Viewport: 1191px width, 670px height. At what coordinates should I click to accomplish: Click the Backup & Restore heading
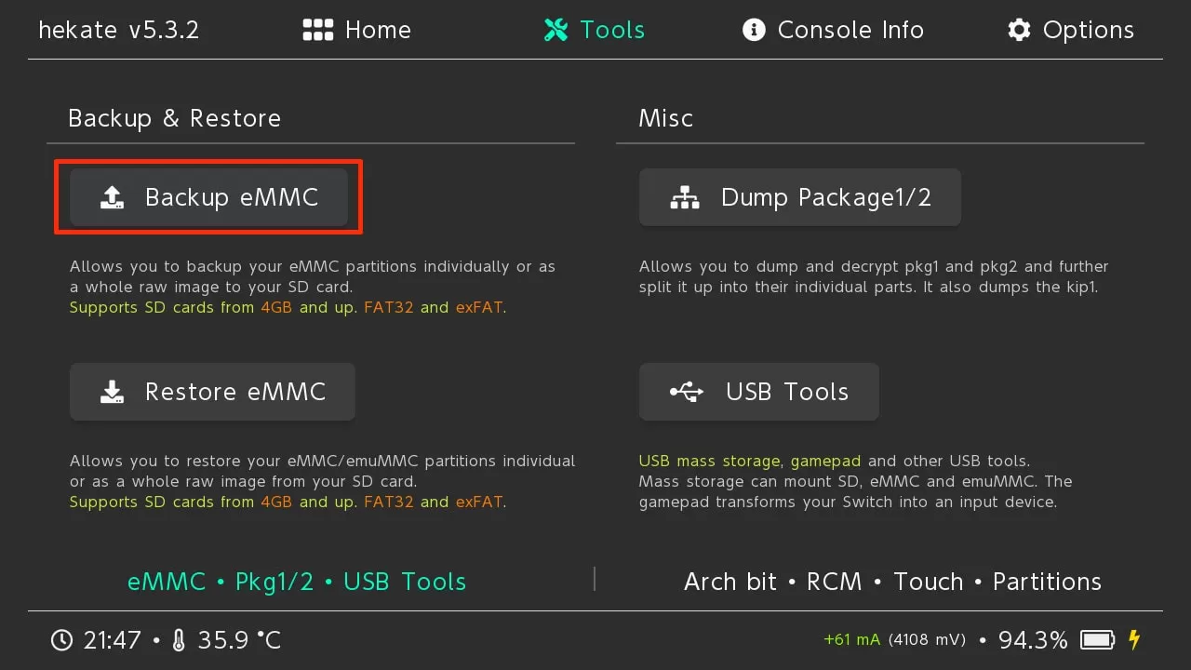click(174, 118)
